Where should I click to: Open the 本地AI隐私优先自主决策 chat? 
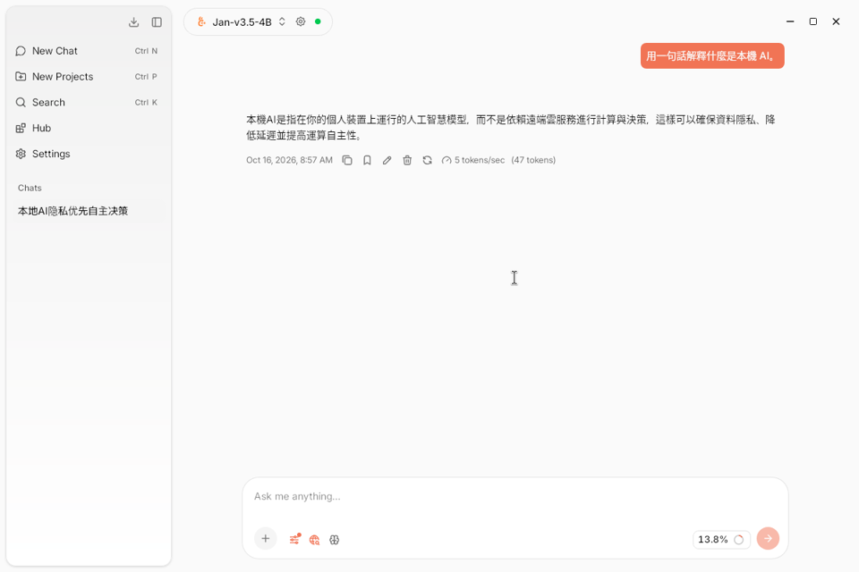pyautogui.click(x=88, y=211)
